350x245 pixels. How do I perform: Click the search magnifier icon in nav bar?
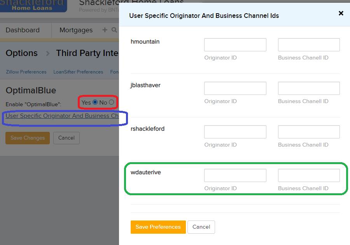[x=114, y=30]
